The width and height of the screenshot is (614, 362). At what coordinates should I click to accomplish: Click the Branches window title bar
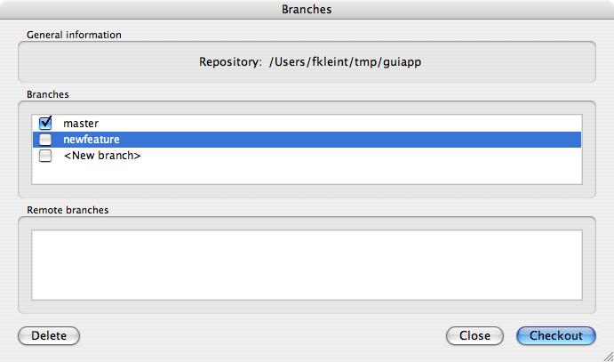(307, 10)
